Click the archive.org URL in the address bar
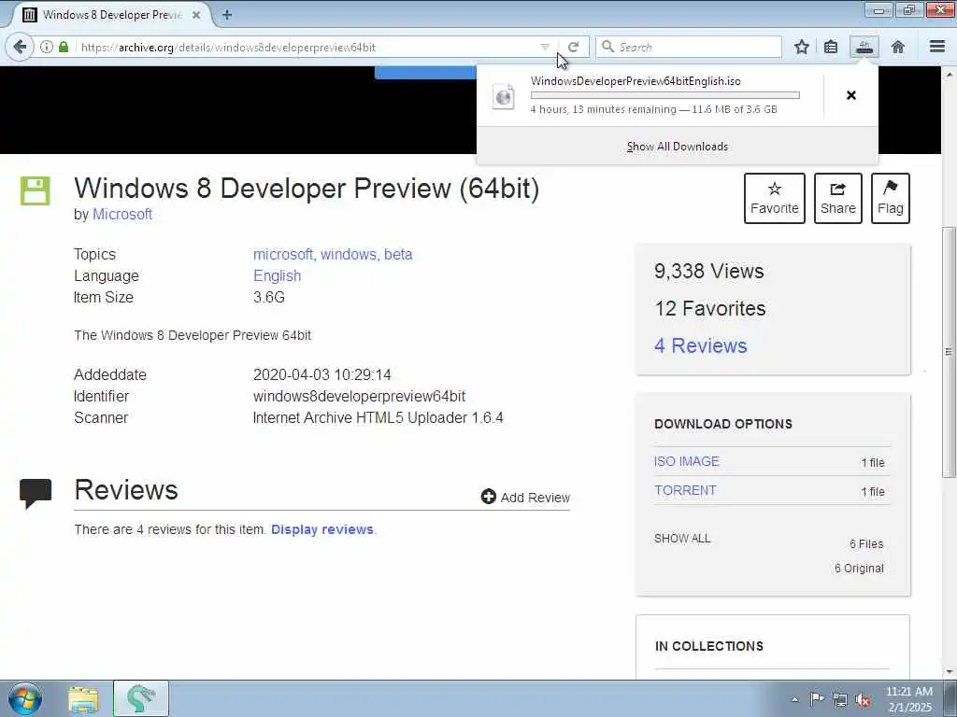The width and height of the screenshot is (957, 717). coord(228,47)
